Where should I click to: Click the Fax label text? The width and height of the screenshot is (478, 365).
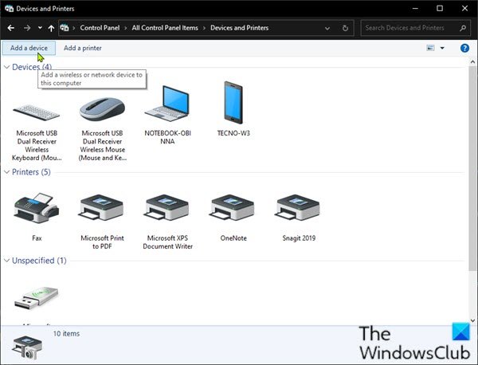pos(37,238)
